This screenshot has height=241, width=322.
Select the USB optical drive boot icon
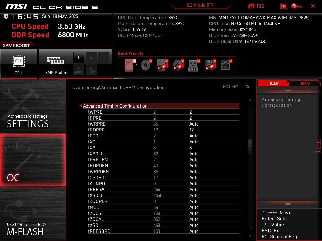click(x=178, y=65)
